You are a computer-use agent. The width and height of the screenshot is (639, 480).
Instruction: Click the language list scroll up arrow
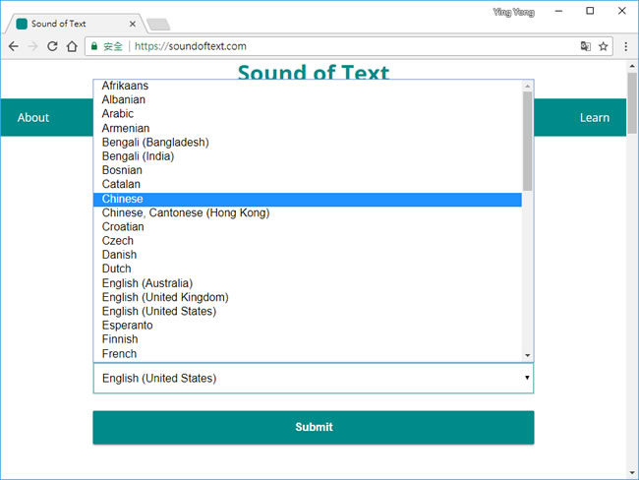pyautogui.click(x=528, y=86)
